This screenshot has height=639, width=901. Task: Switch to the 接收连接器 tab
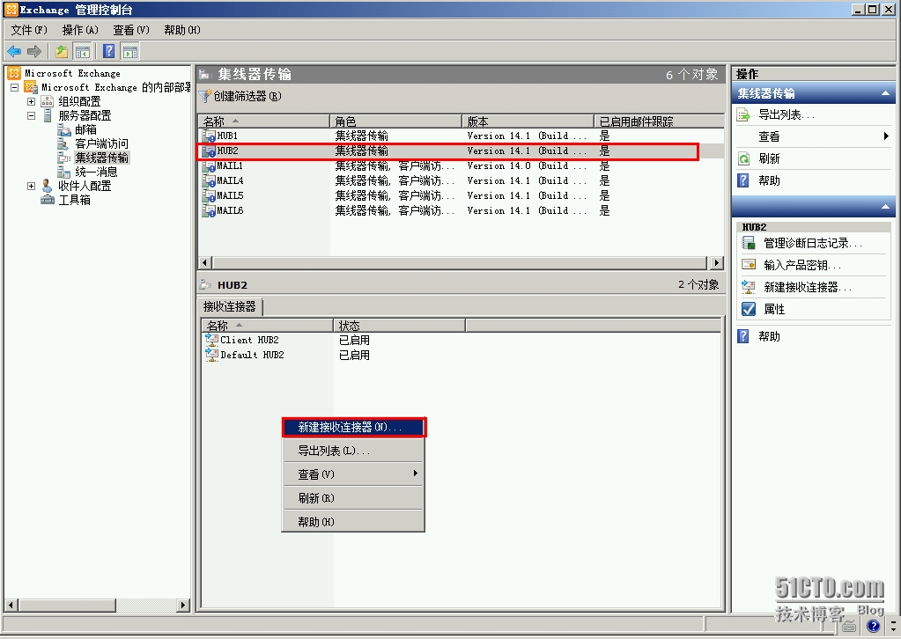(229, 306)
